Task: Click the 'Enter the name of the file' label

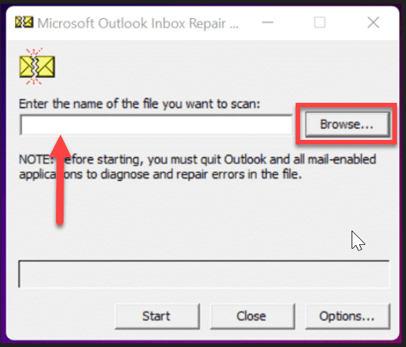Action: (139, 104)
